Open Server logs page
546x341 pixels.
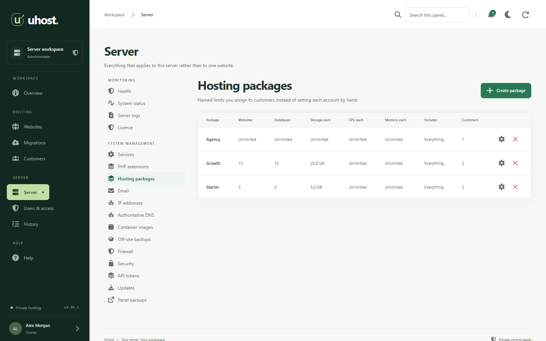click(x=145, y=116)
